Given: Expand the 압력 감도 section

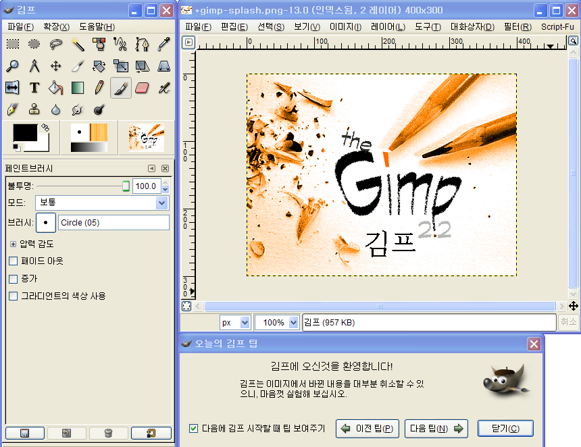Looking at the screenshot, I should (x=14, y=244).
